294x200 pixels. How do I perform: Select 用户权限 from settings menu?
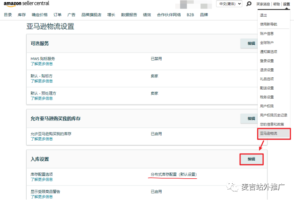click(267, 106)
